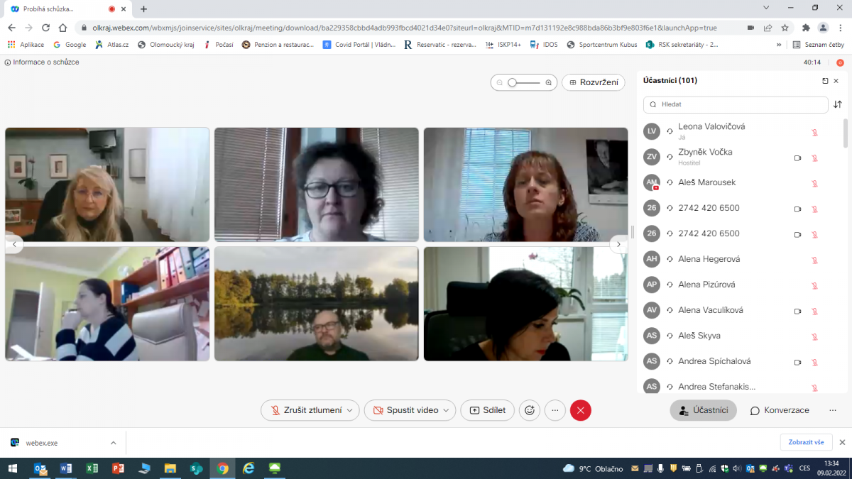Open the Rozvržení layout menu

594,82
